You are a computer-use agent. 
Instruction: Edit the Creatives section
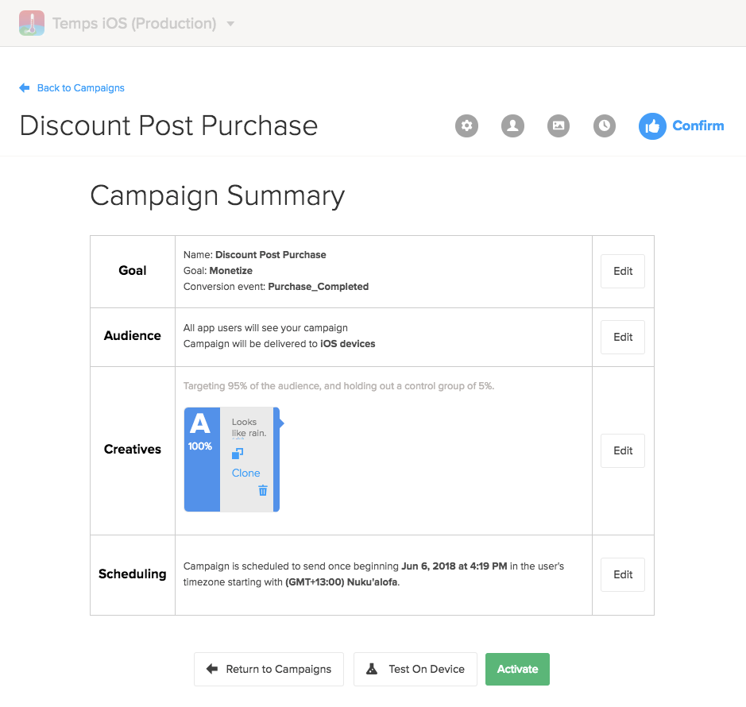coord(623,450)
